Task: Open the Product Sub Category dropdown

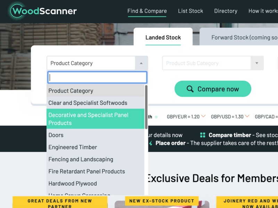Action: (213, 63)
